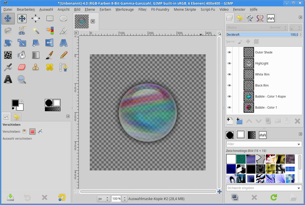Select the Fuzzy Select magic wand tool
Image resolution: width=305 pixels, height=205 pixels.
click(x=36, y=30)
